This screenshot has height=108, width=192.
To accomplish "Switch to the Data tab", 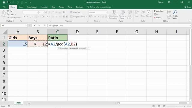I will click(x=53, y=7).
